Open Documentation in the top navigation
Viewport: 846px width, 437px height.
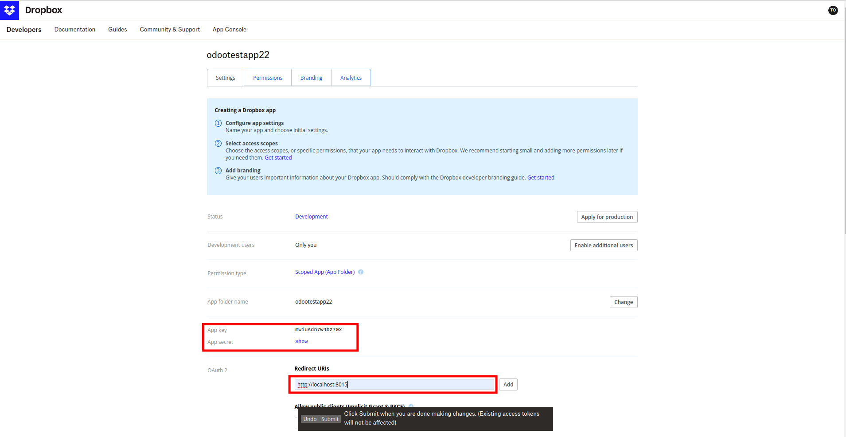(x=75, y=29)
